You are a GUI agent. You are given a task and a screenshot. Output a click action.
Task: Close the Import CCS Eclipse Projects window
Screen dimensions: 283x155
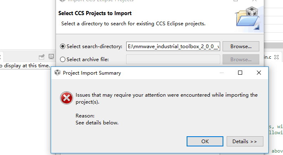point(254,0)
